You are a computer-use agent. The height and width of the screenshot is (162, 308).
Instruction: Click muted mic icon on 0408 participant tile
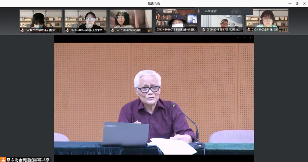23,30
